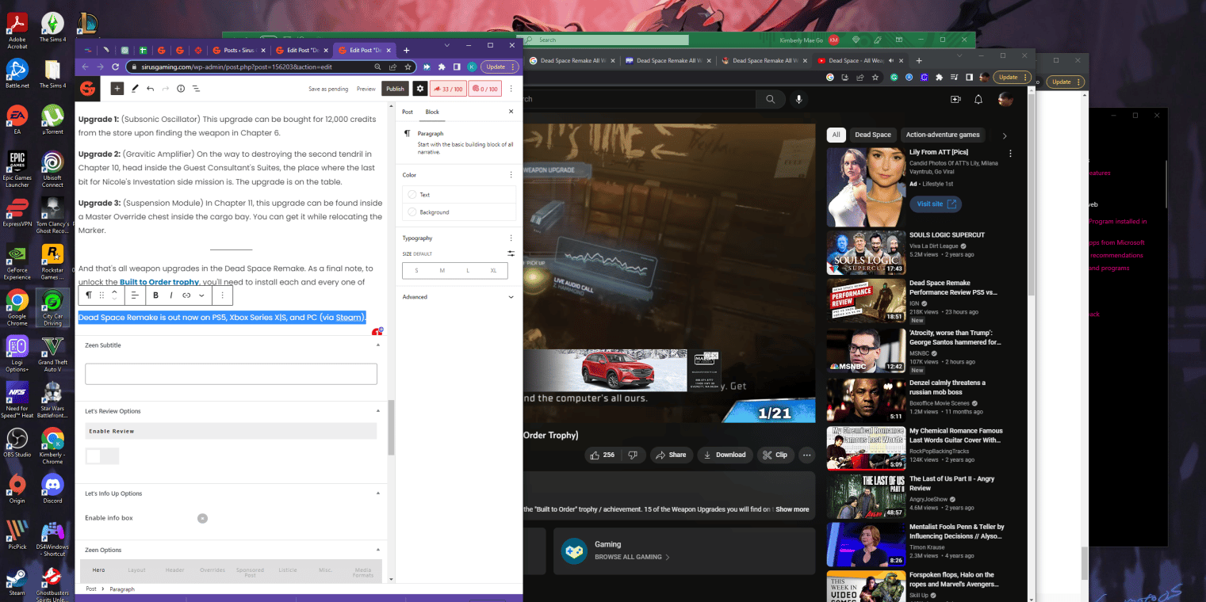The width and height of the screenshot is (1206, 602).
Task: Insert a link on the selected text
Action: [186, 295]
